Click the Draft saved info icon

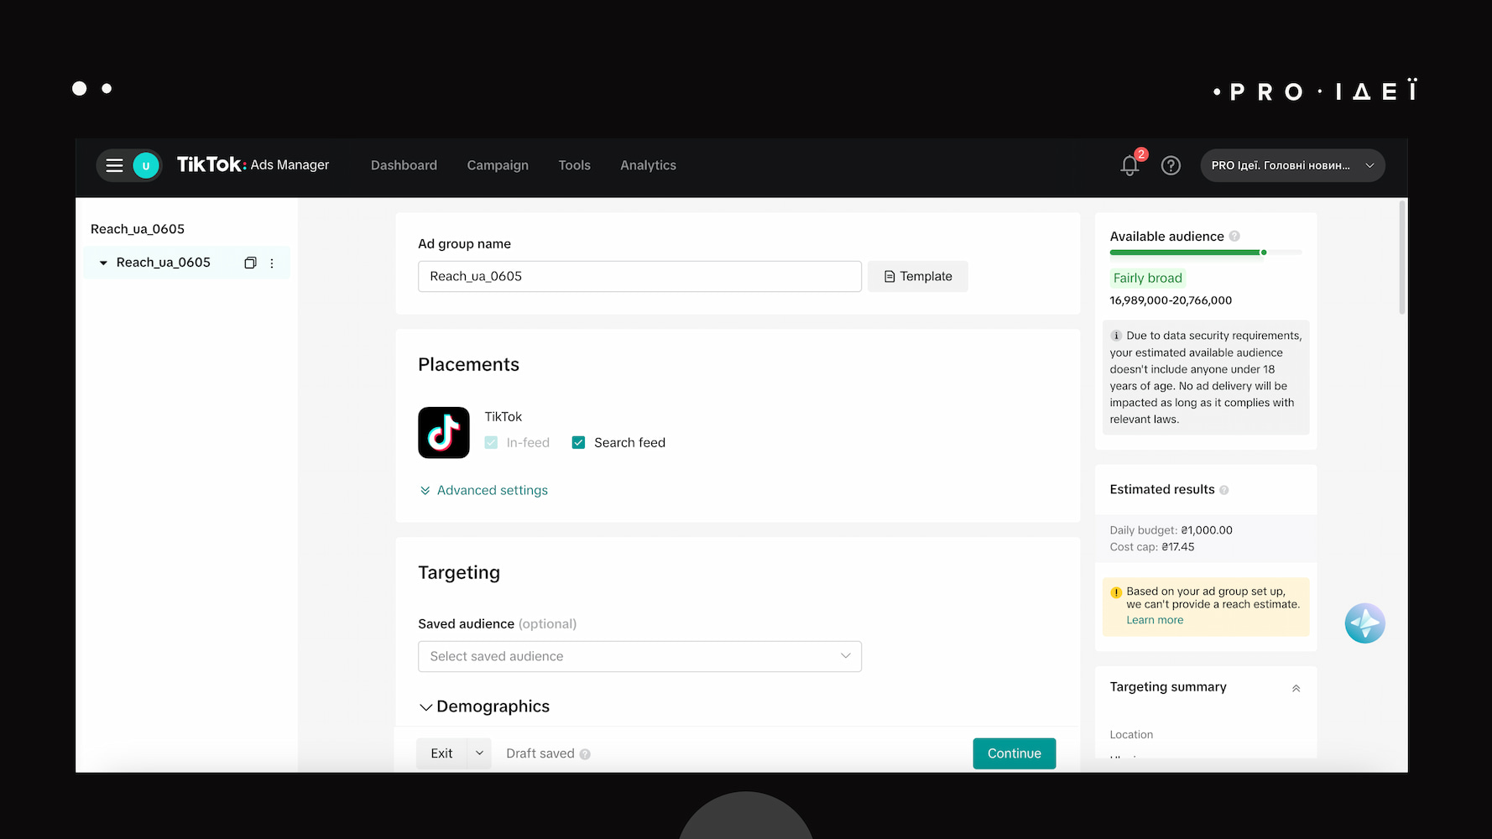click(x=585, y=754)
